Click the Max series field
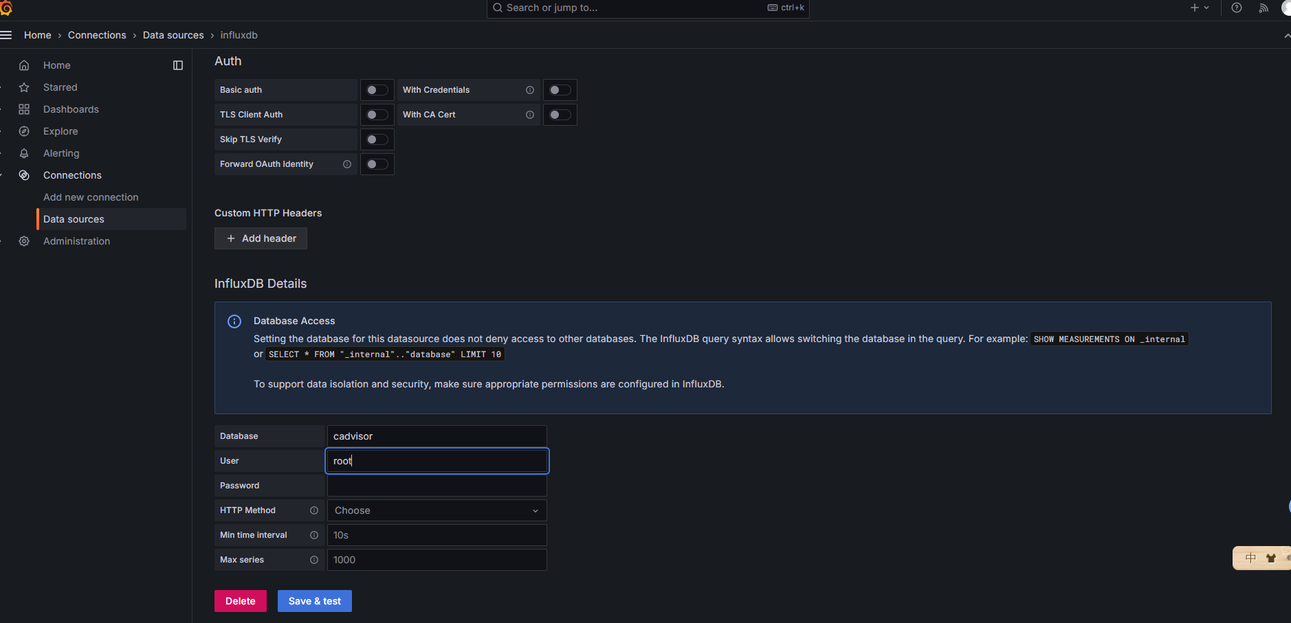The height and width of the screenshot is (623, 1291). pyautogui.click(x=437, y=560)
